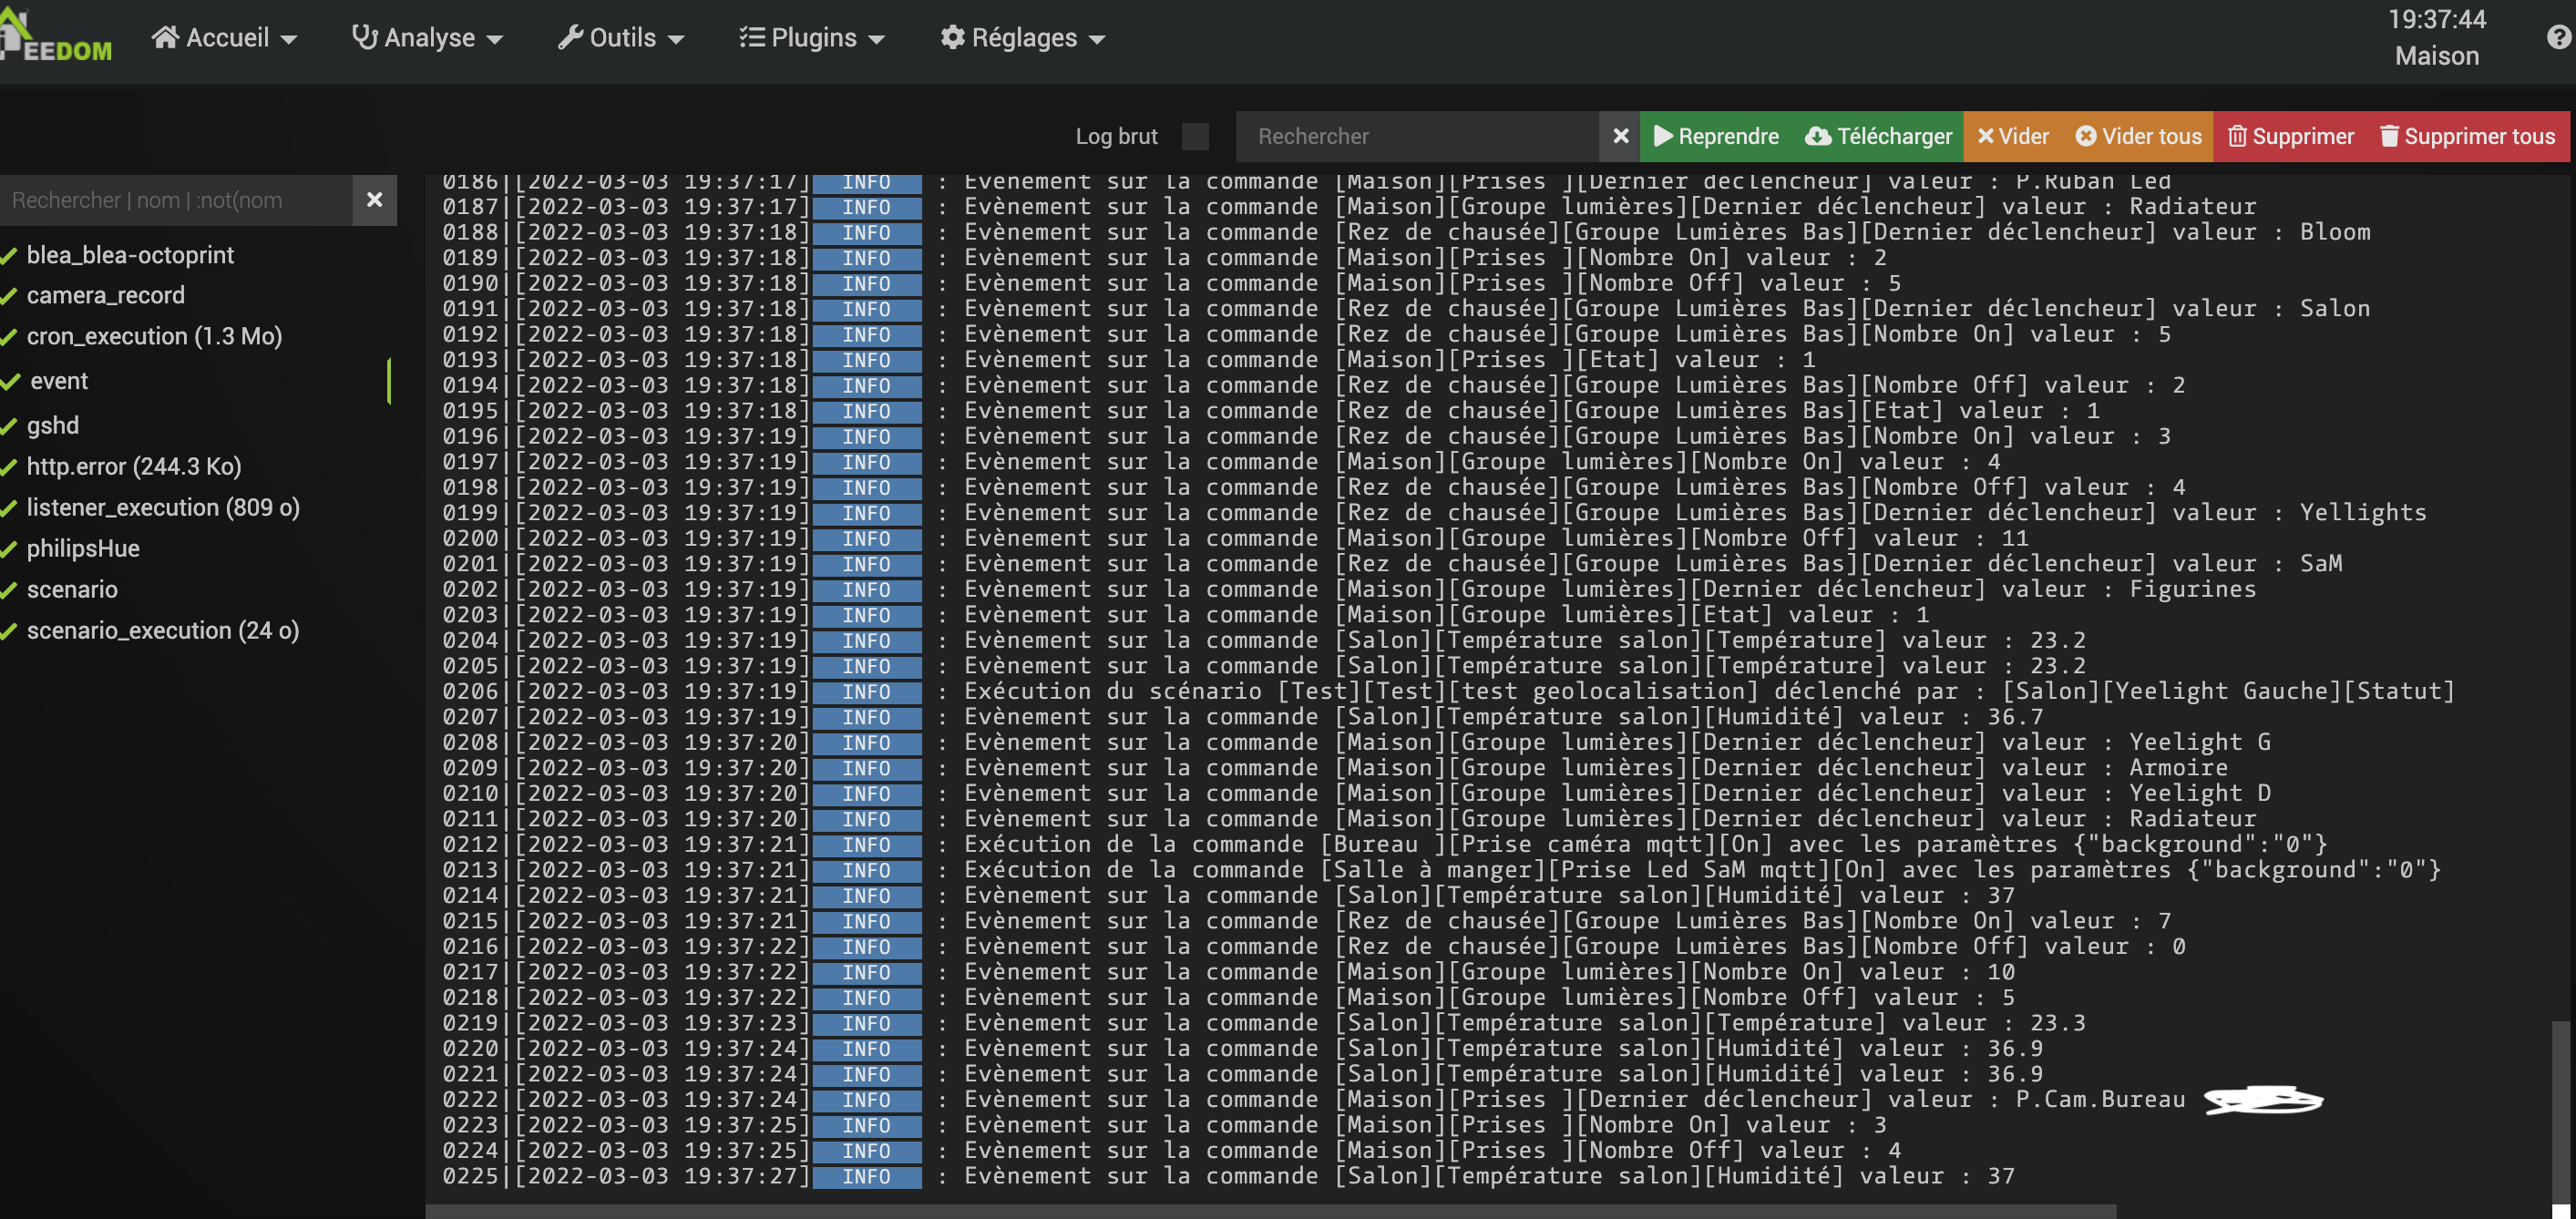Click the help question mark icon

click(2558, 38)
